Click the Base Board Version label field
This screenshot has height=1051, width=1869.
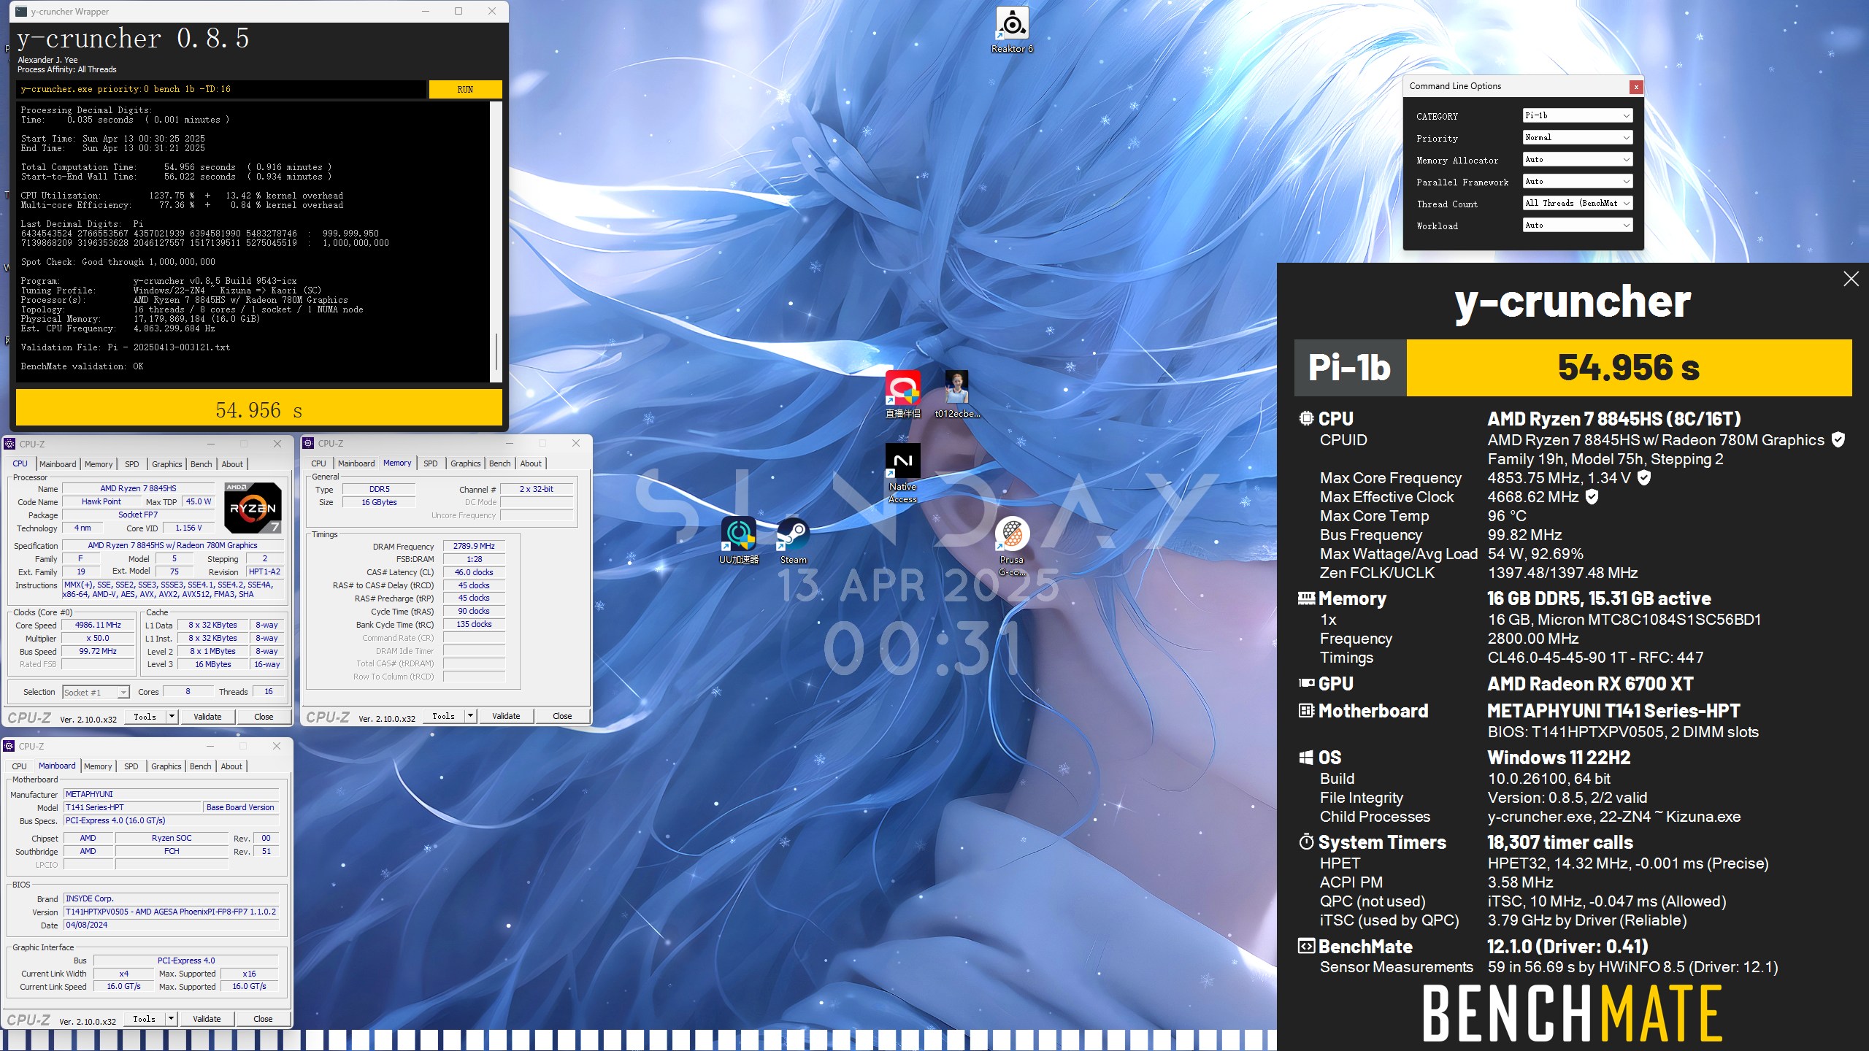coord(240,807)
